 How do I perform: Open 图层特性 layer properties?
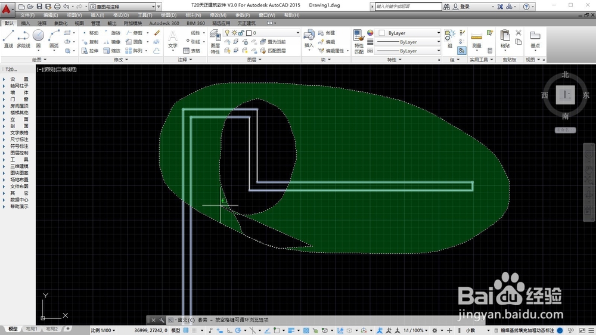[215, 42]
